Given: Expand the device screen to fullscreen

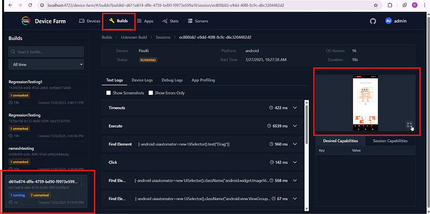Looking at the screenshot, I should [x=409, y=125].
